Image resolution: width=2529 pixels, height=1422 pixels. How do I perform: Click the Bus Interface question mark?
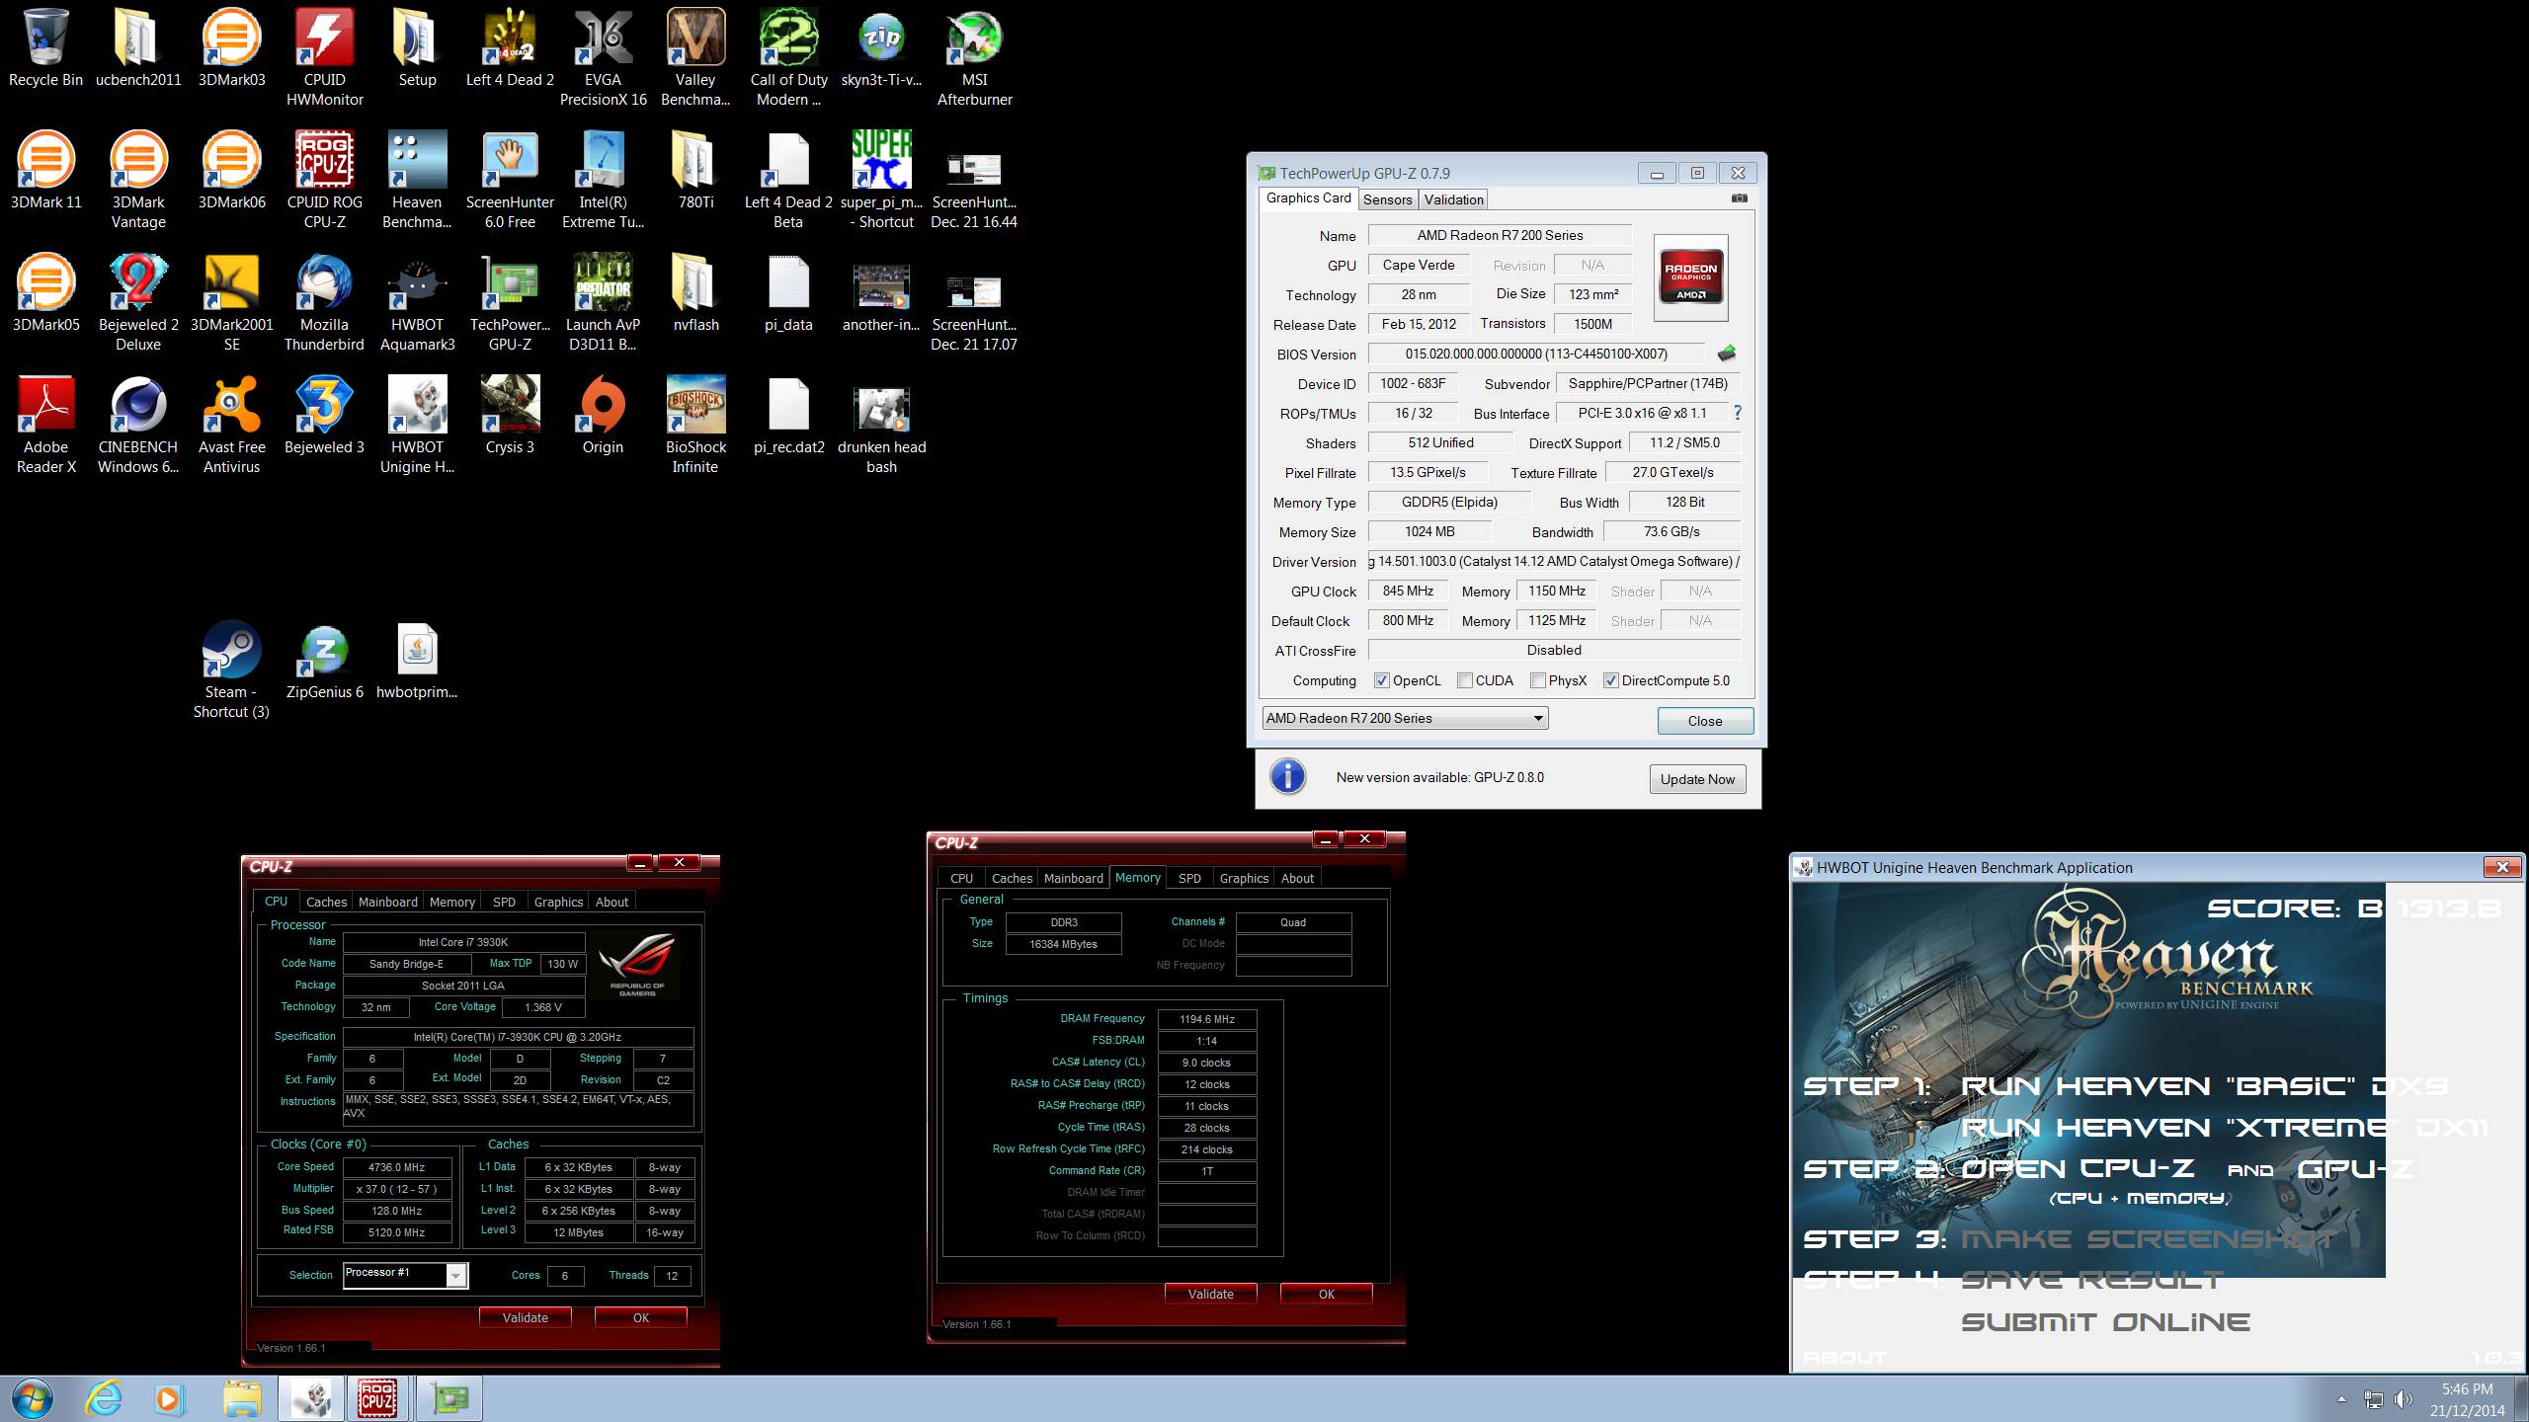point(1738,413)
